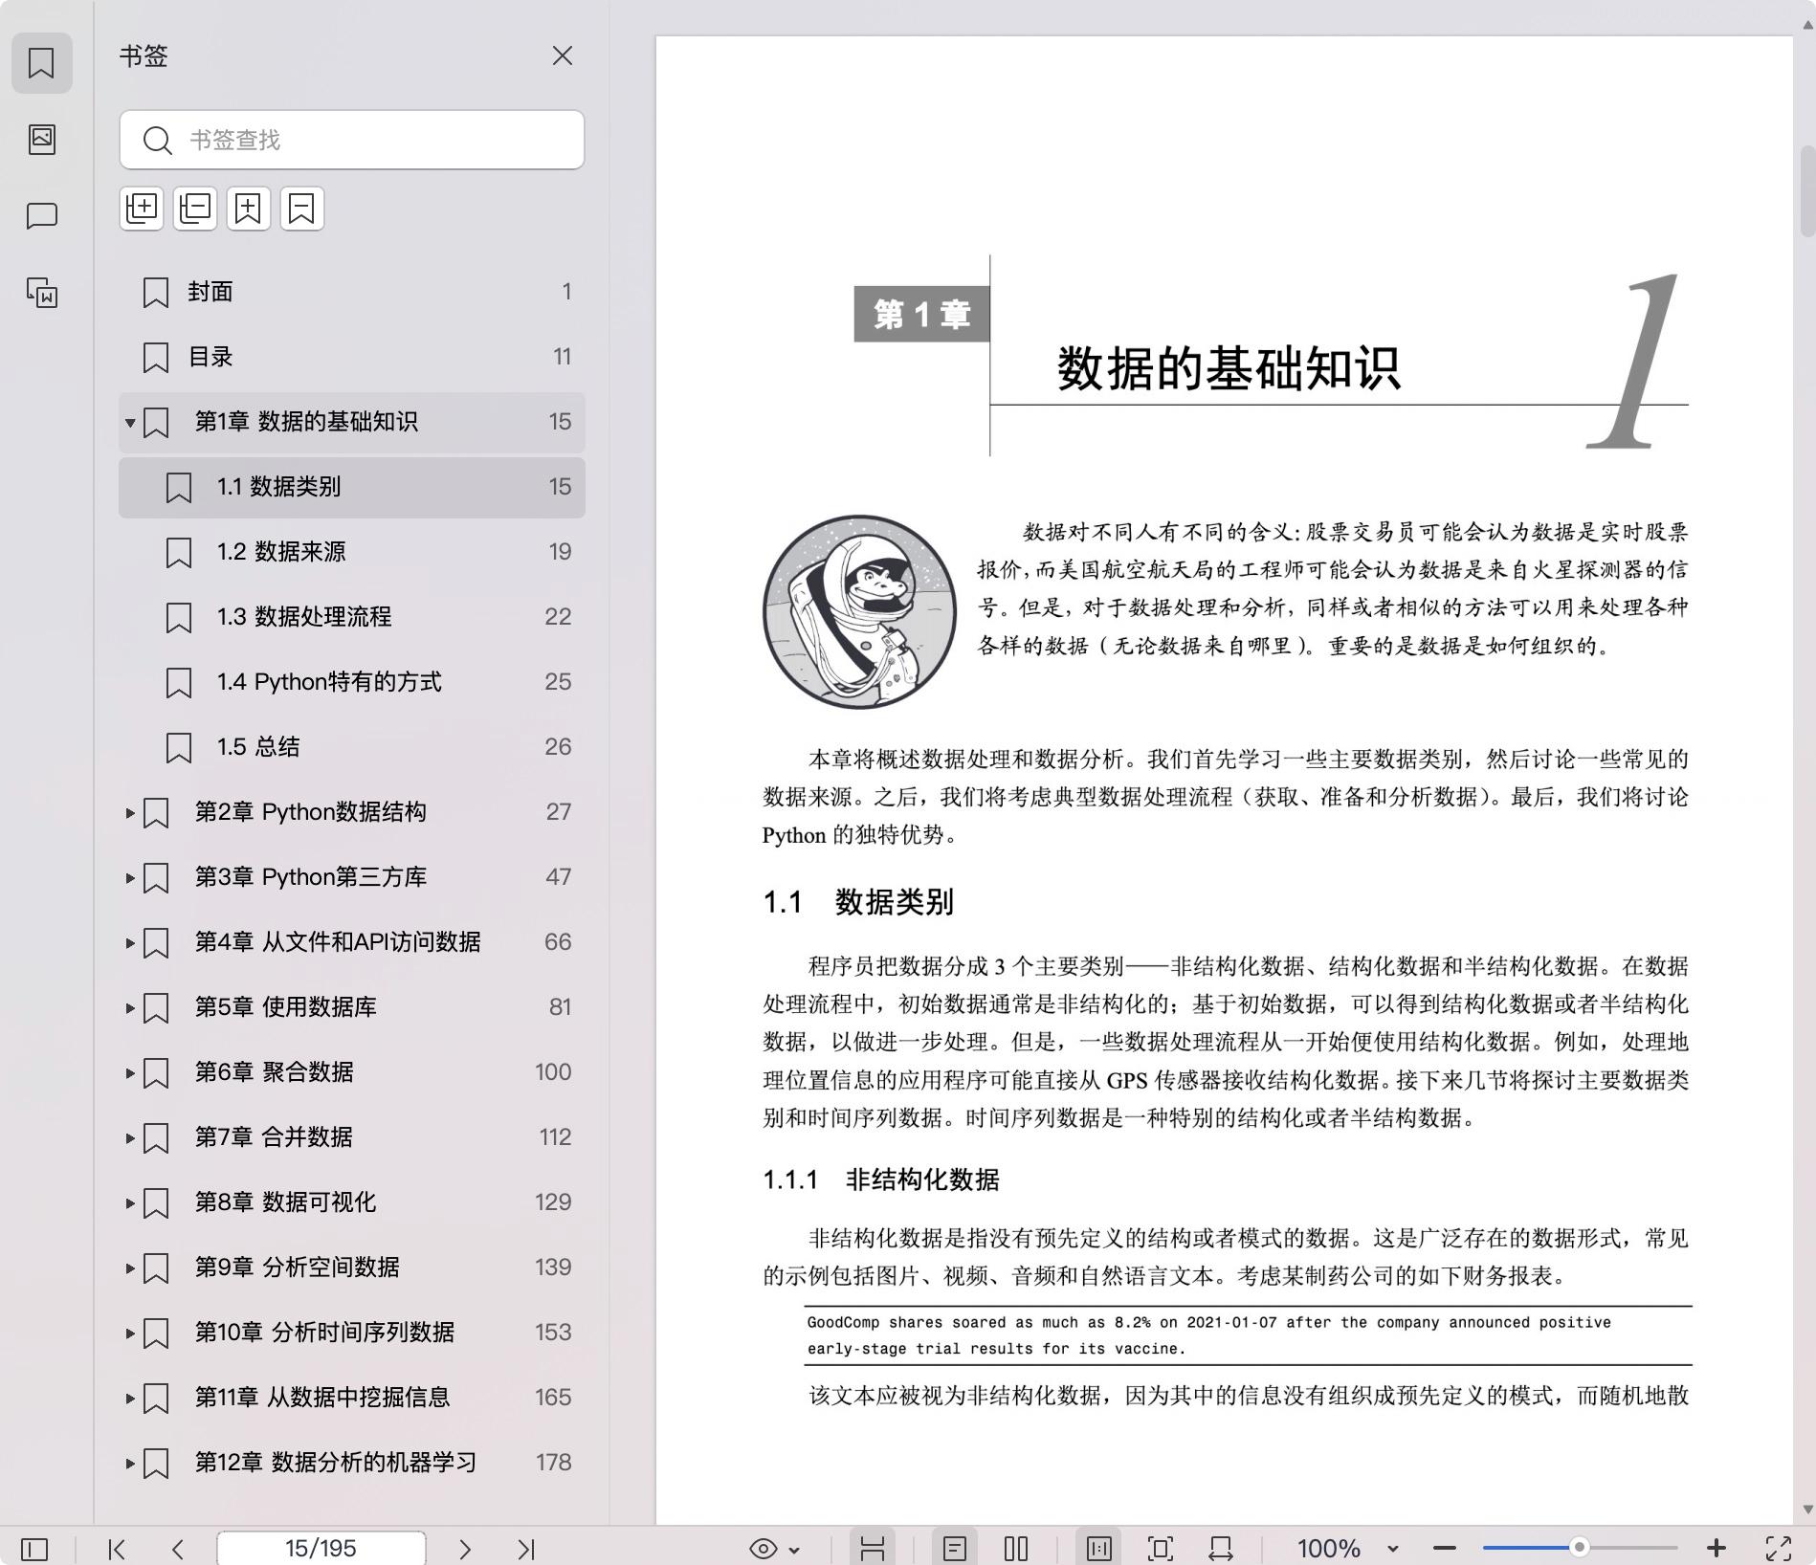
Task: Expand 第11章 从数据中挖掘信息 bookmark
Action: [130, 1398]
